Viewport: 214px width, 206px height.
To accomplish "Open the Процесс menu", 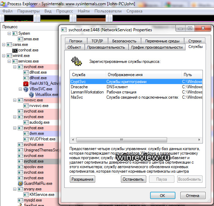I will tap(65, 11).
